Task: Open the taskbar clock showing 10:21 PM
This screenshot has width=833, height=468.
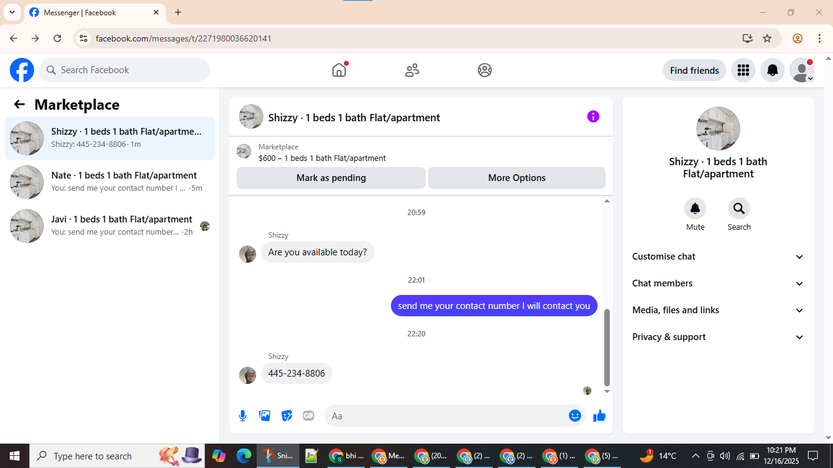Action: [x=781, y=456]
